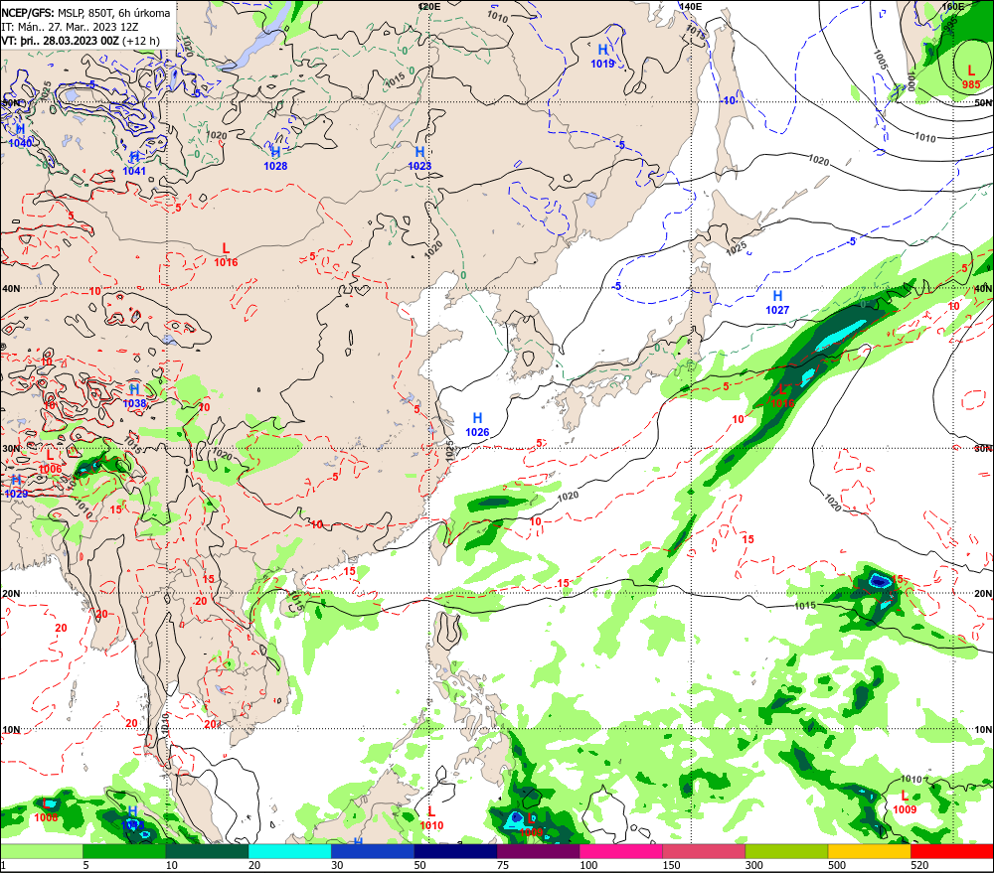Click the light green 1–5 legend swatch
The width and height of the screenshot is (994, 873).
(x=42, y=851)
